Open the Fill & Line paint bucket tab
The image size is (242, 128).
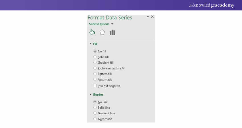tap(92, 32)
